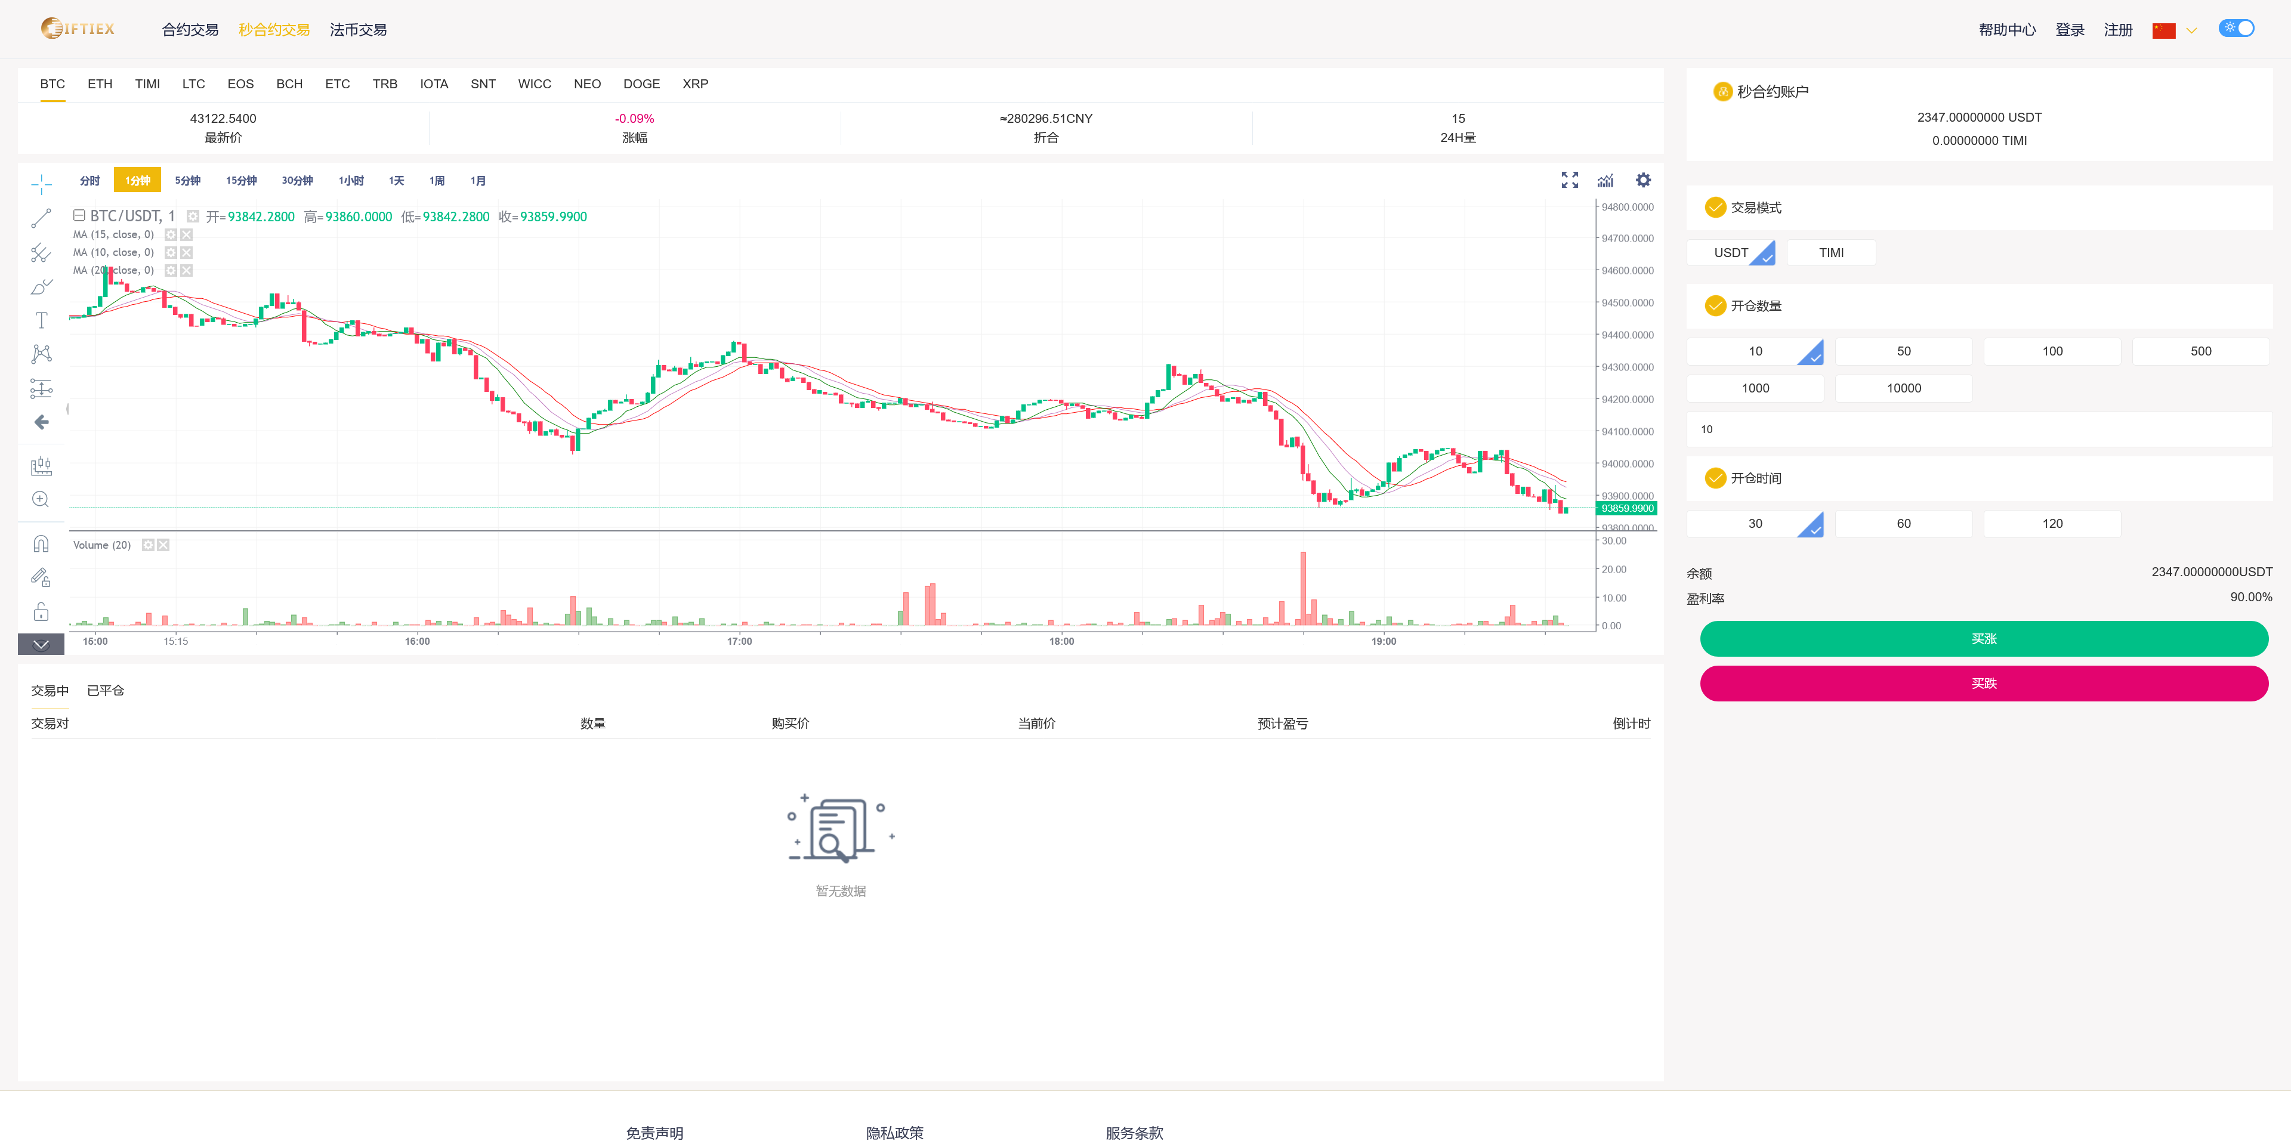
Task: Toggle the light/dark theme switch
Action: coord(2236,29)
